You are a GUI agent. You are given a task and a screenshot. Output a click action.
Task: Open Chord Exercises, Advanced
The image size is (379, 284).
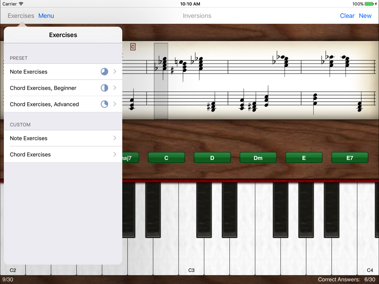point(63,104)
